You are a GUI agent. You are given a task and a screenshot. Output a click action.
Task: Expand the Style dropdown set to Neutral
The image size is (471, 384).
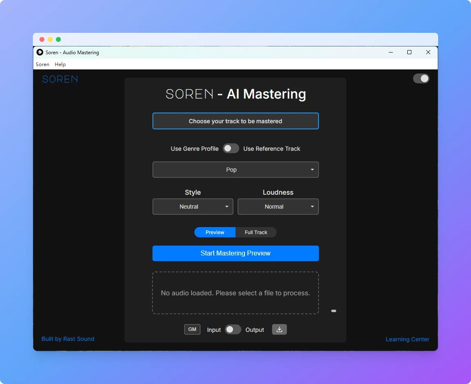click(x=193, y=207)
